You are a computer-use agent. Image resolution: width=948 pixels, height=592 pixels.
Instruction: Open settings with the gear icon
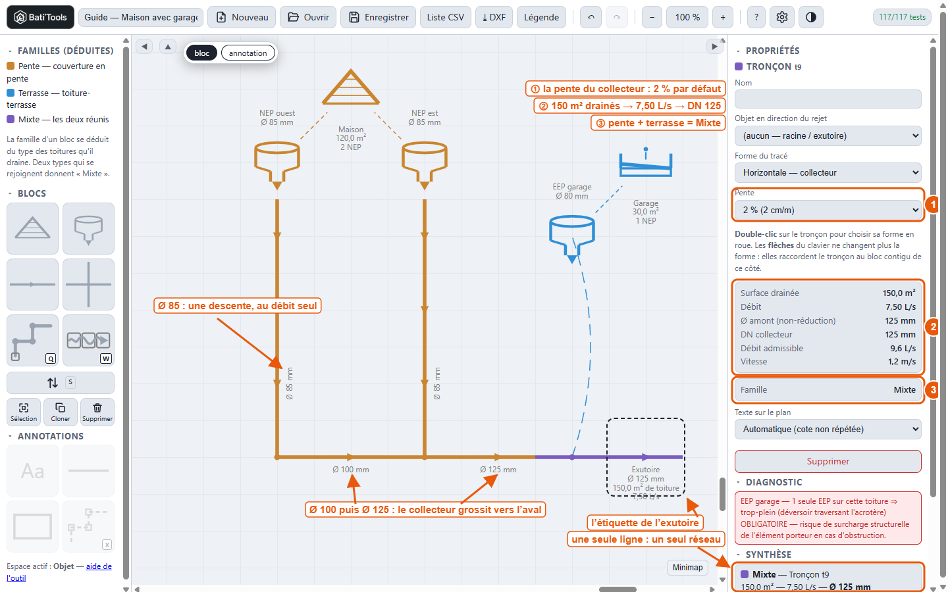click(782, 17)
